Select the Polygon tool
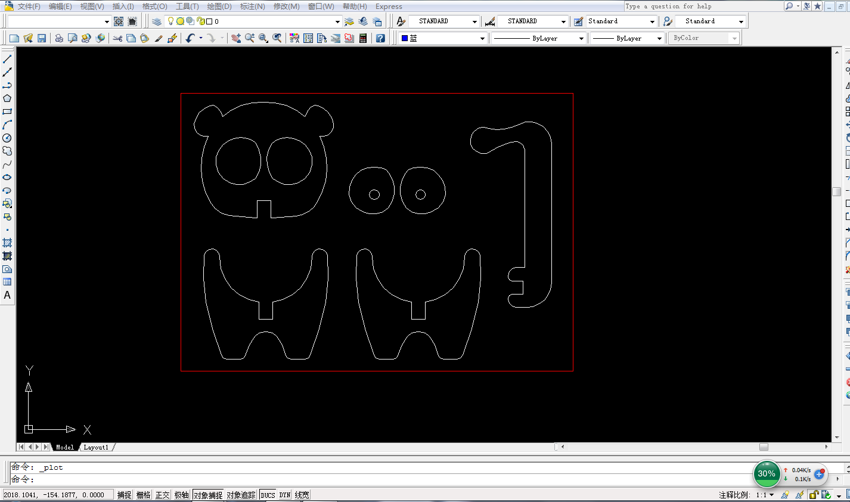Image resolution: width=850 pixels, height=502 pixels. (7, 98)
